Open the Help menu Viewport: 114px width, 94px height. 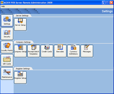pyautogui.click(x=3, y=6)
